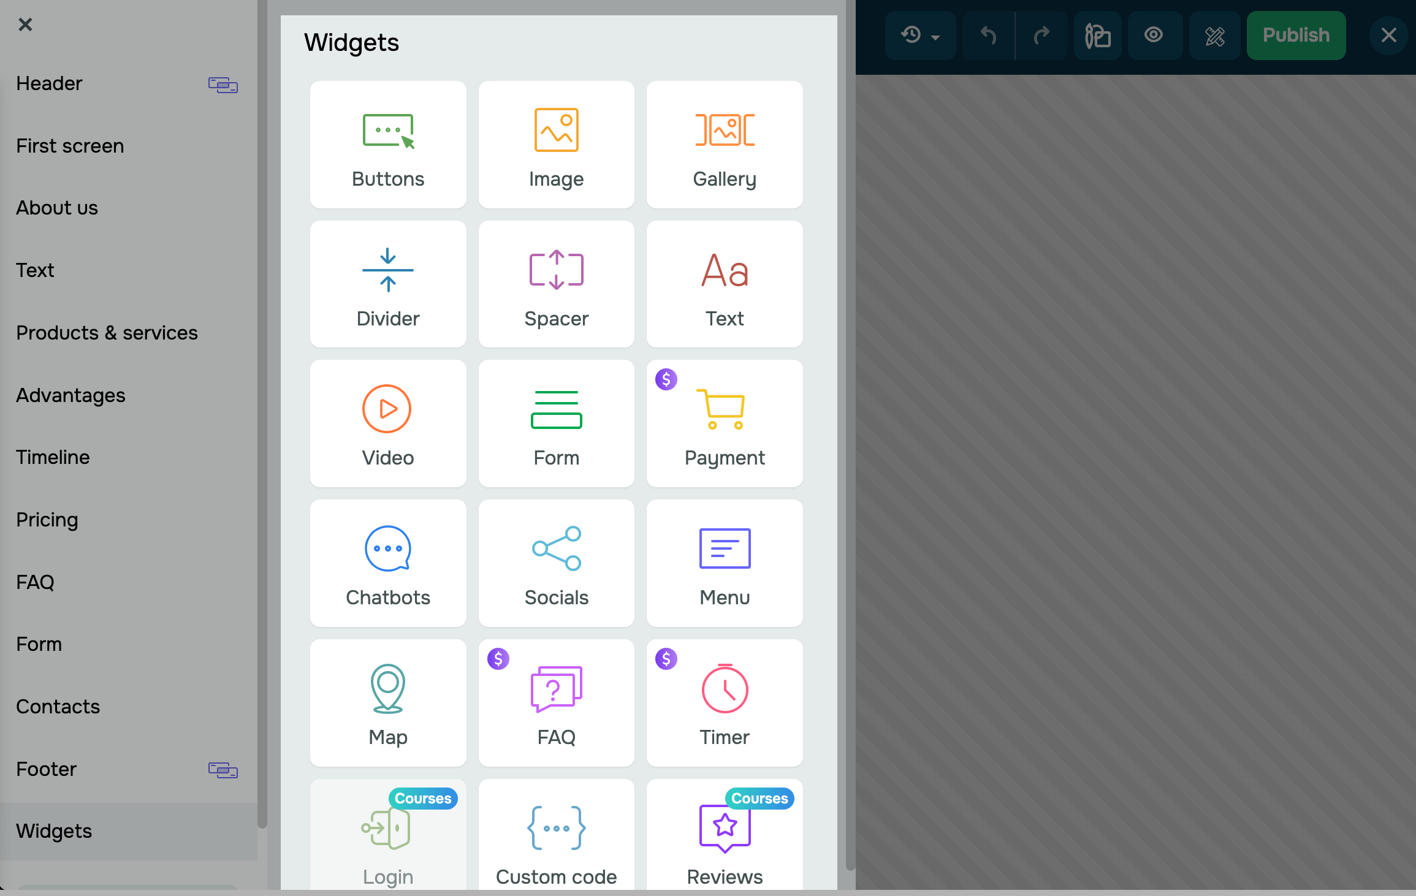This screenshot has width=1416, height=896.
Task: Click Header section layout icon
Action: [x=223, y=85]
